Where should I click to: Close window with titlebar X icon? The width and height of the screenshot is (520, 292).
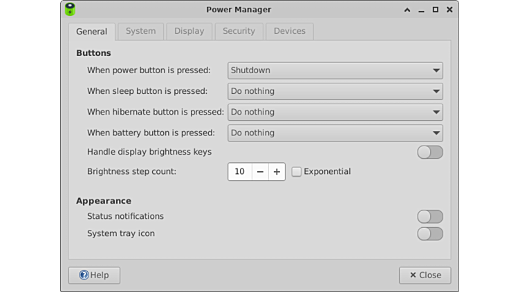pos(450,10)
